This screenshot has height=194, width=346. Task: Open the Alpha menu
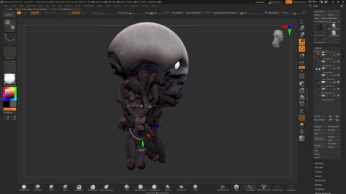6,6
